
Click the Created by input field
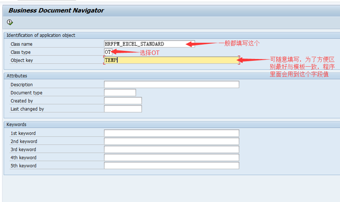pos(123,101)
